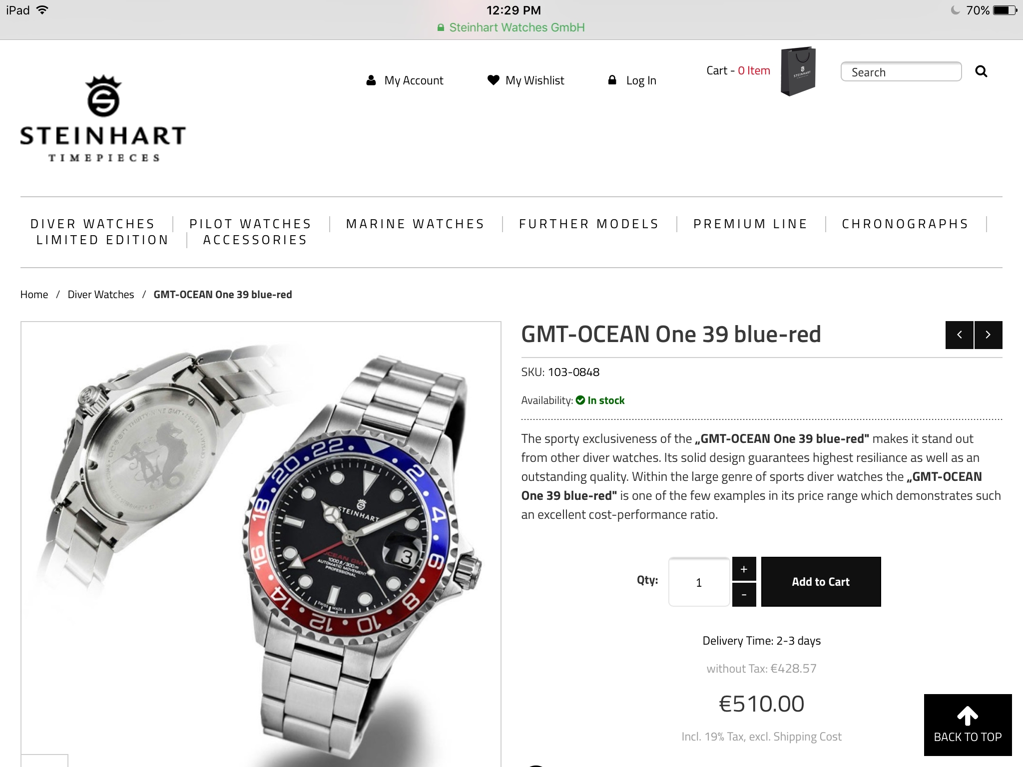Image resolution: width=1023 pixels, height=767 pixels.
Task: Click the search magnifier icon
Action: point(981,71)
